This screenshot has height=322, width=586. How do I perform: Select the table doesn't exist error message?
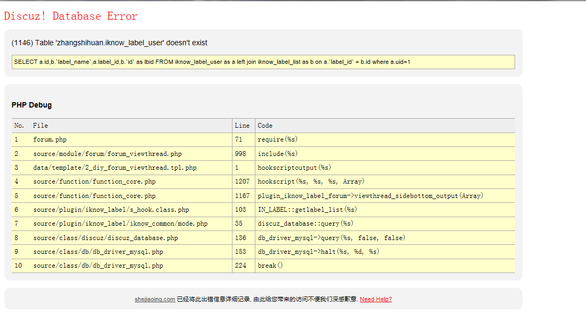tap(109, 43)
